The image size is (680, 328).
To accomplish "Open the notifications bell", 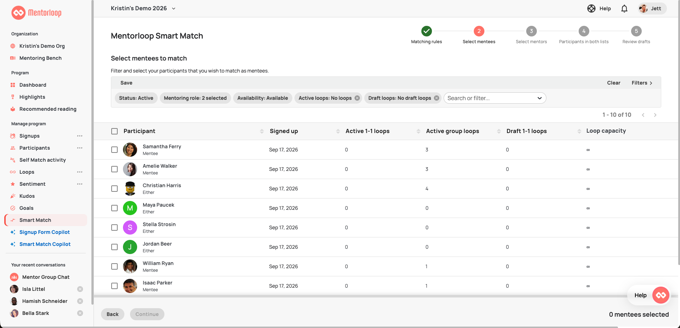I will coord(624,8).
